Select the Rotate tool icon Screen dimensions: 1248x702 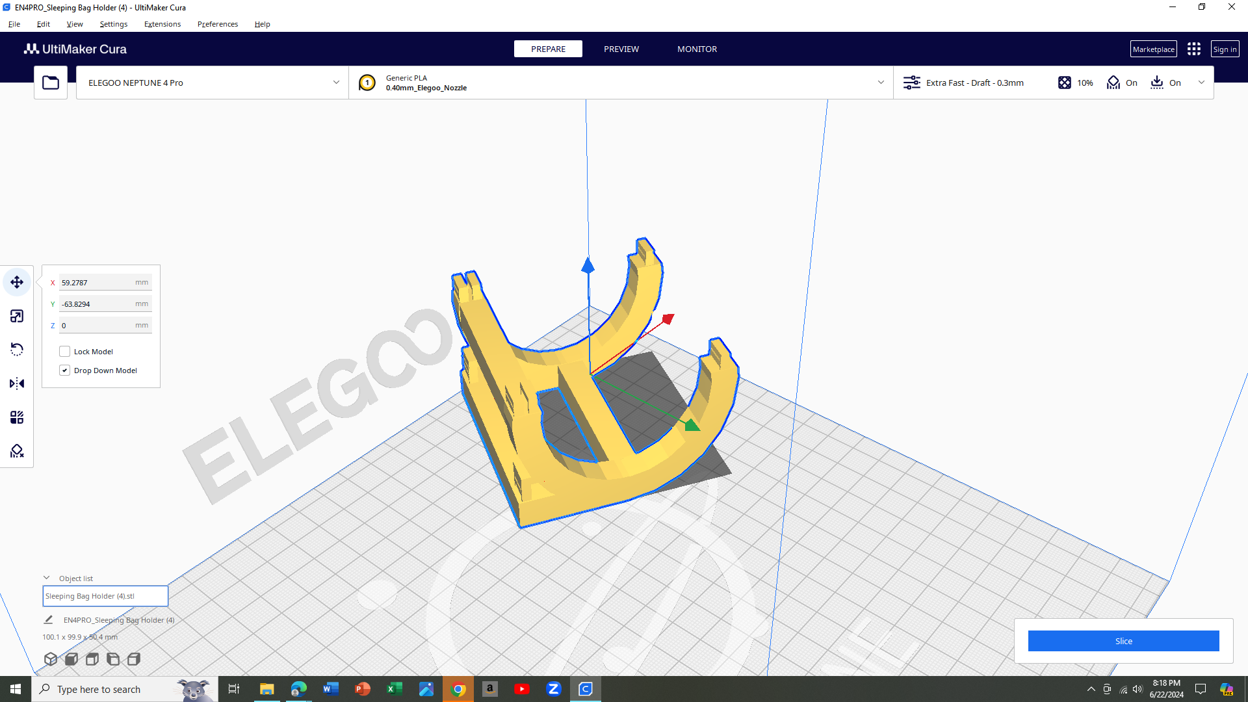click(17, 350)
